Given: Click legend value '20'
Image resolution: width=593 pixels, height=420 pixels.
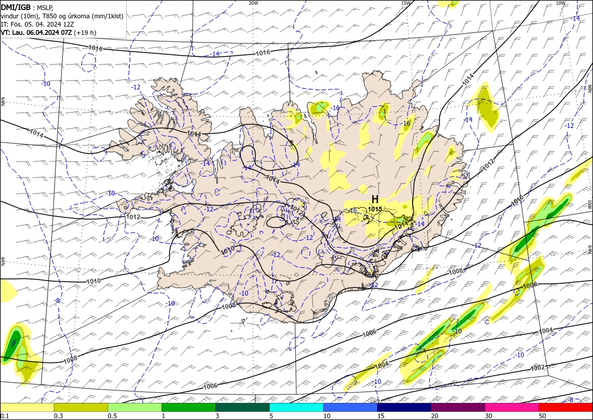Looking at the screenshot, I should pos(435,416).
